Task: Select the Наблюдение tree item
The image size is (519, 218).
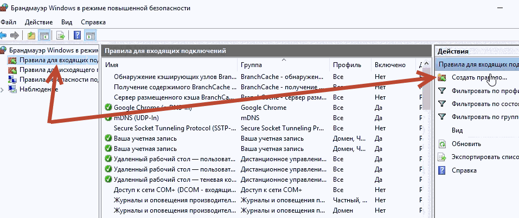Action: 39,89
